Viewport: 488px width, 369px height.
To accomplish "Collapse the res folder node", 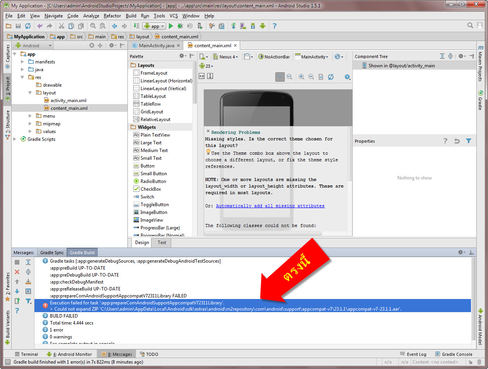I will click(x=22, y=77).
